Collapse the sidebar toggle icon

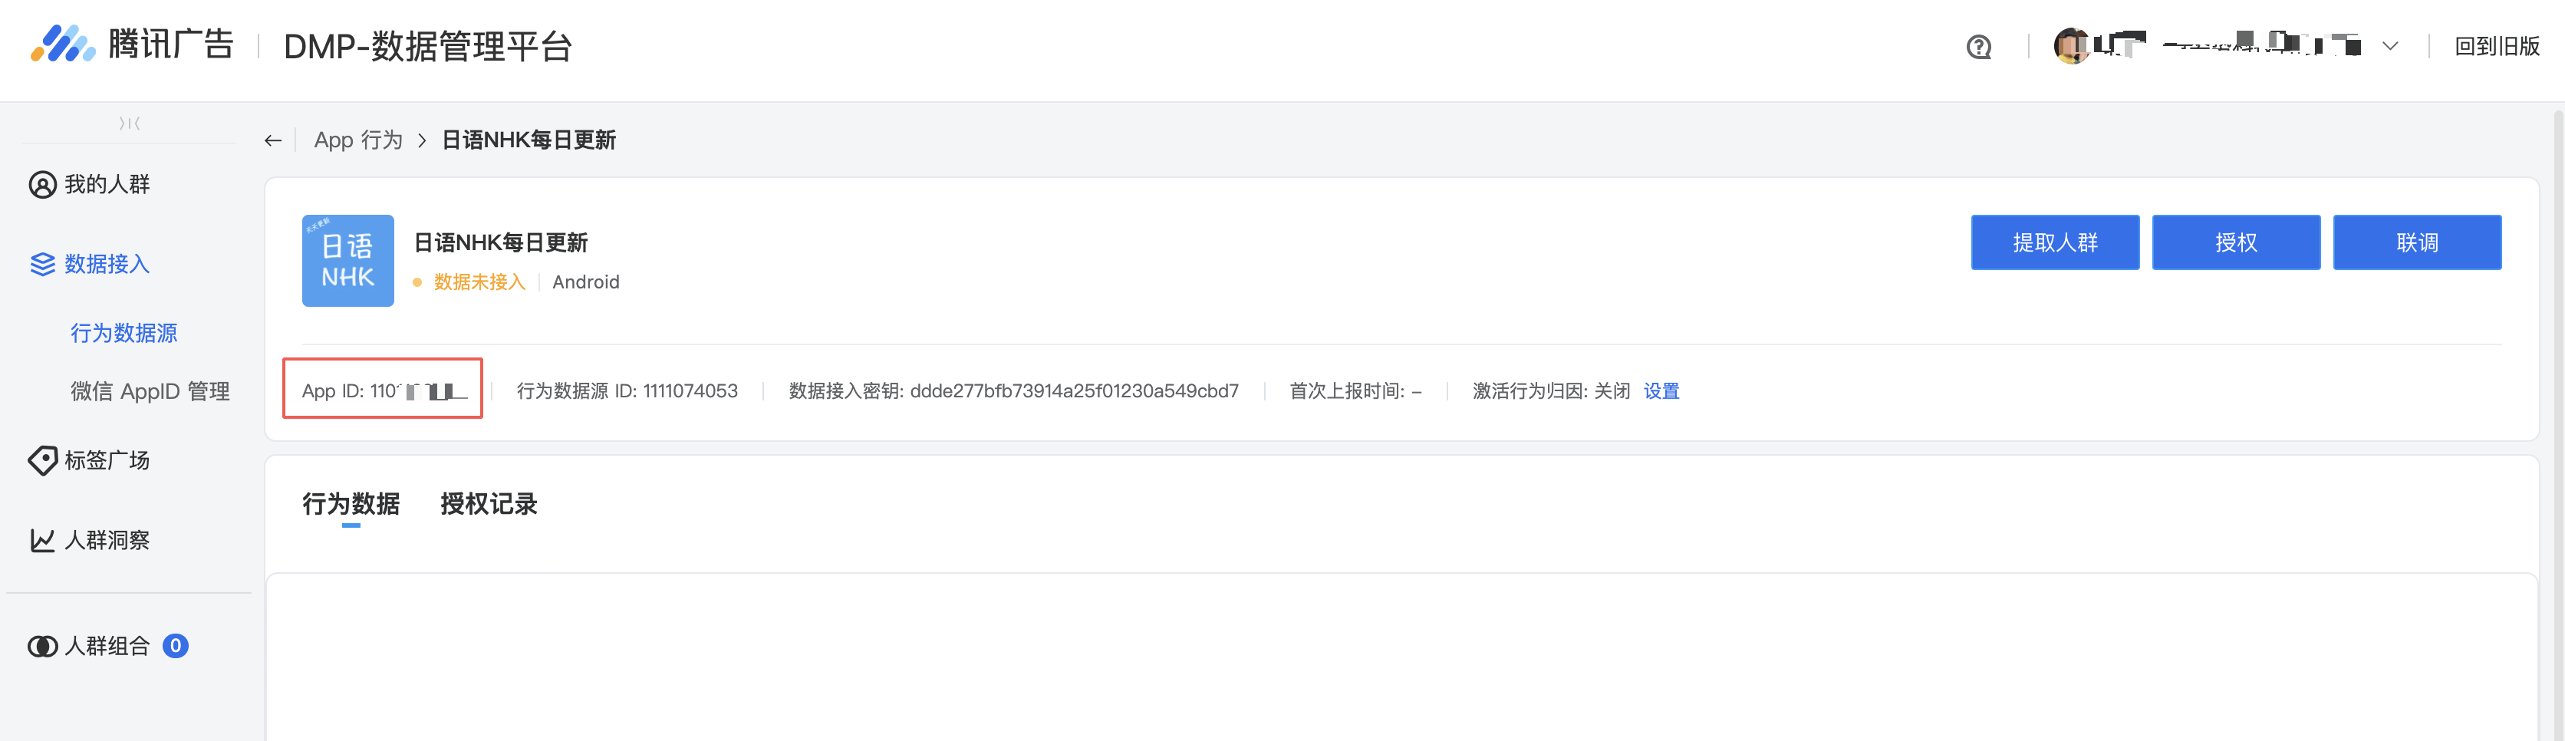point(130,123)
